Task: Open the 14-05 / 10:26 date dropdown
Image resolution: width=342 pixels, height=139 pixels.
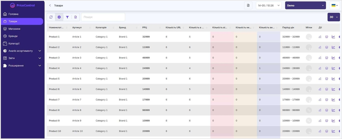Action: (269, 5)
